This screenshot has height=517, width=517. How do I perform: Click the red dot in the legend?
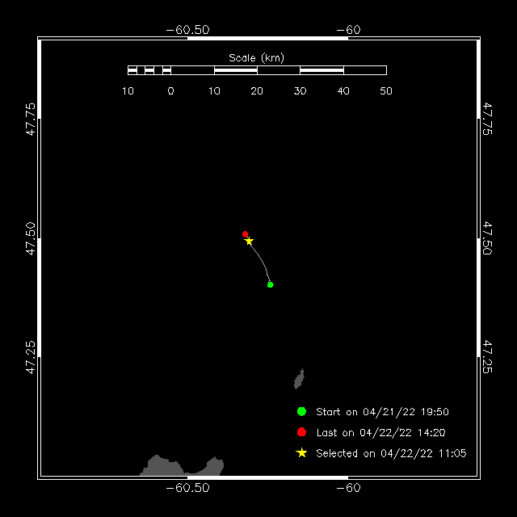301,432
